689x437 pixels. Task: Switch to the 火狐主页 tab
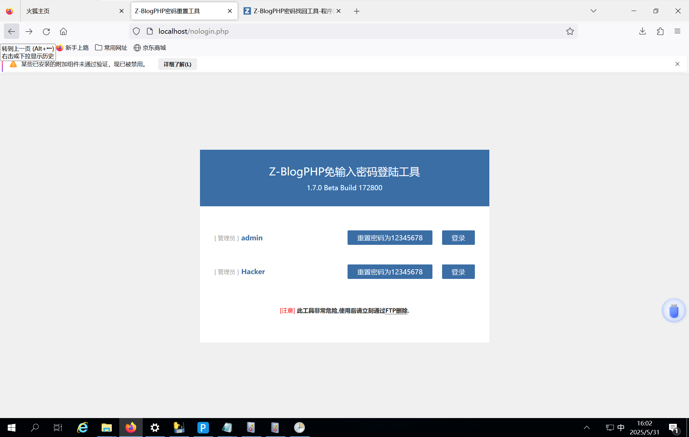pyautogui.click(x=71, y=11)
